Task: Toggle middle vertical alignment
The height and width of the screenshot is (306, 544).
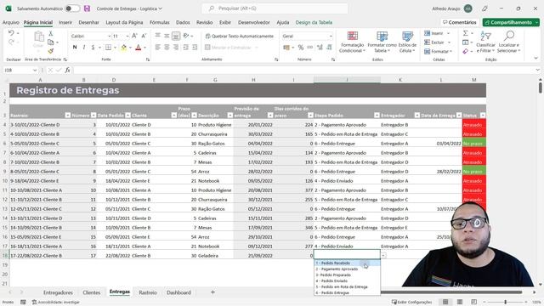Action: click(167, 36)
